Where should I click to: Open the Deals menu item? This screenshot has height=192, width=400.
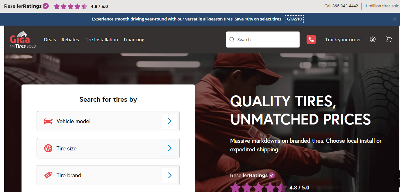tap(50, 40)
